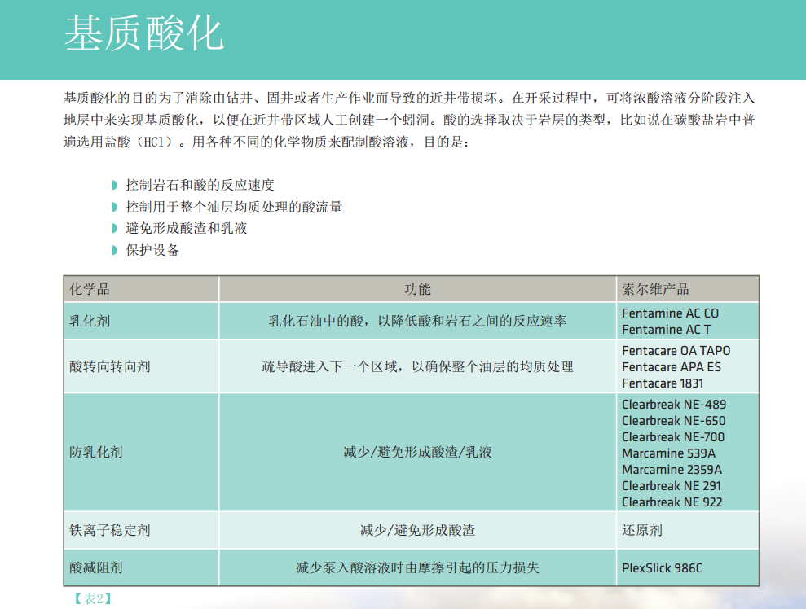Select product Fentacare APA ES
This screenshot has width=806, height=609.
pos(672,367)
